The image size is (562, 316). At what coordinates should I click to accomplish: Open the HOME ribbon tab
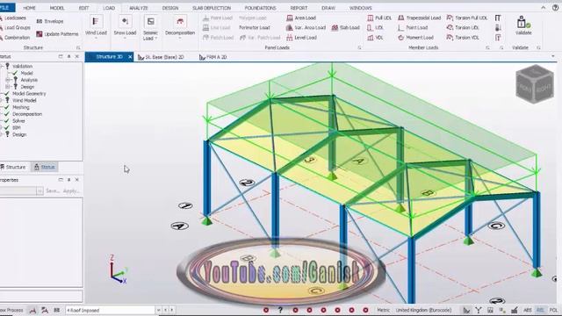tap(29, 8)
